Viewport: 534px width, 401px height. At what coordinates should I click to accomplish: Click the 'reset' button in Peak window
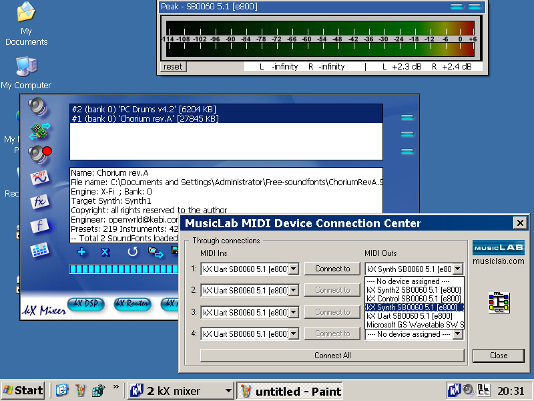click(x=173, y=66)
